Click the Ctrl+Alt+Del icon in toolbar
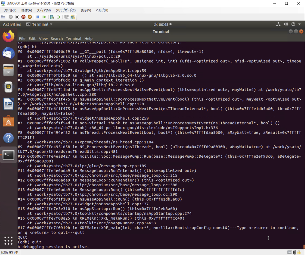The height and width of the screenshot is (255, 305). click(x=3, y=17)
